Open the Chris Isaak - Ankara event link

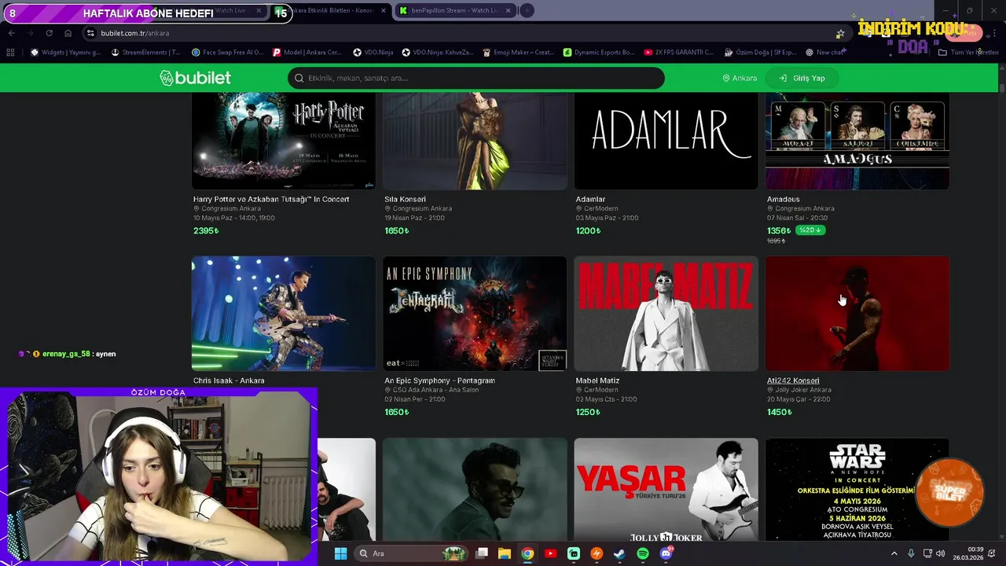pos(229,380)
